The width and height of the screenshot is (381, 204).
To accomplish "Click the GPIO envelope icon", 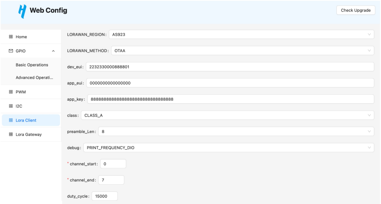I will click(x=11, y=51).
